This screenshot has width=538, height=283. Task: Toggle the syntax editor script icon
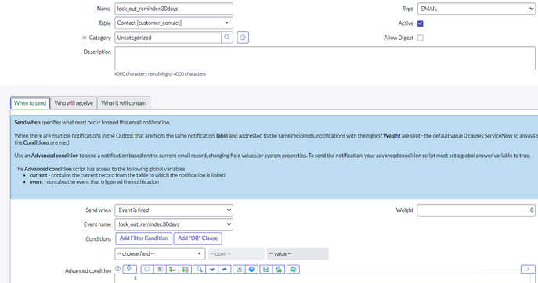click(130, 269)
